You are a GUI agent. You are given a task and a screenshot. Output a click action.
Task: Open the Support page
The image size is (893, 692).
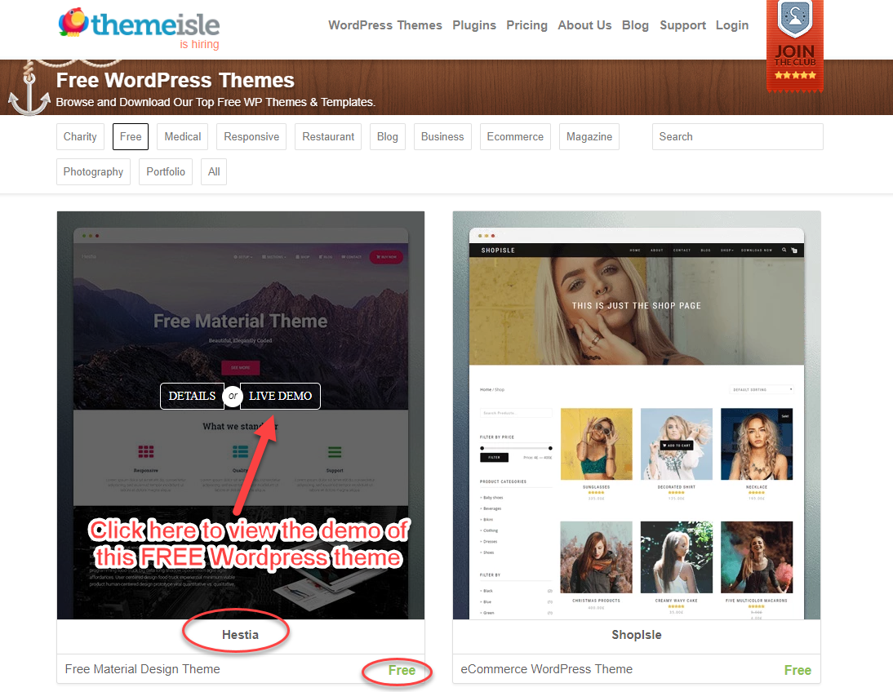pos(682,25)
